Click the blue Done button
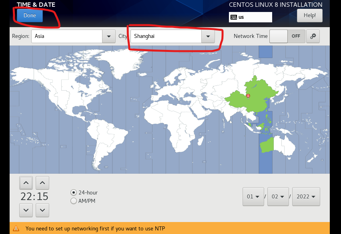 coord(30,16)
